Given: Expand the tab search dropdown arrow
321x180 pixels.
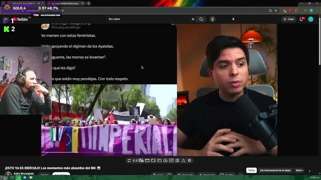Looking at the screenshot, I should [3, 3].
